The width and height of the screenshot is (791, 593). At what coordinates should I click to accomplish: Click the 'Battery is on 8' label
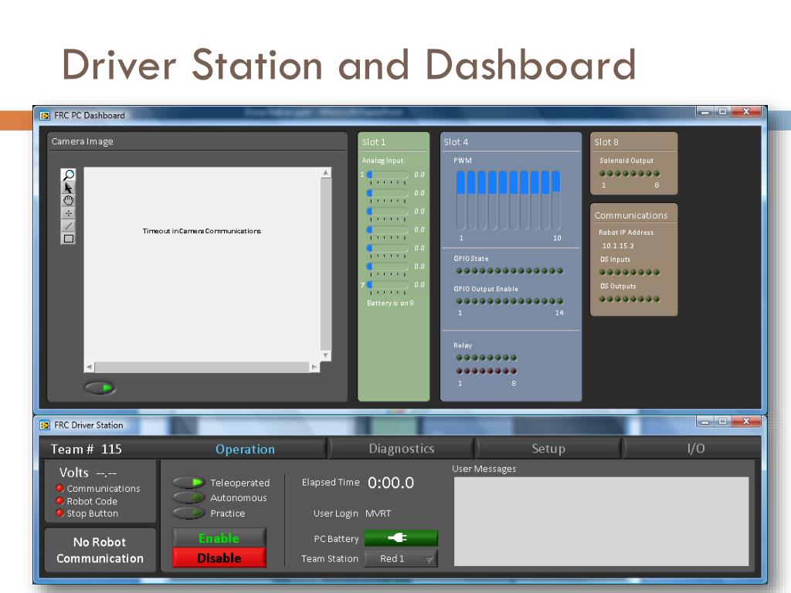[x=390, y=303]
